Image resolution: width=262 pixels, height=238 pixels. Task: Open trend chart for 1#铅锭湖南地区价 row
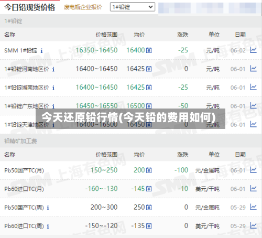[x=253, y=87]
